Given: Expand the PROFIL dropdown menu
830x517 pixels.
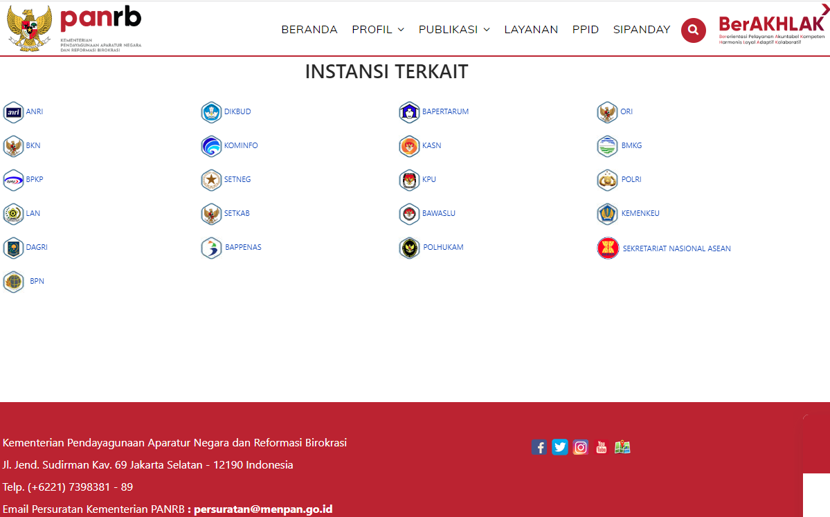Looking at the screenshot, I should 377,30.
